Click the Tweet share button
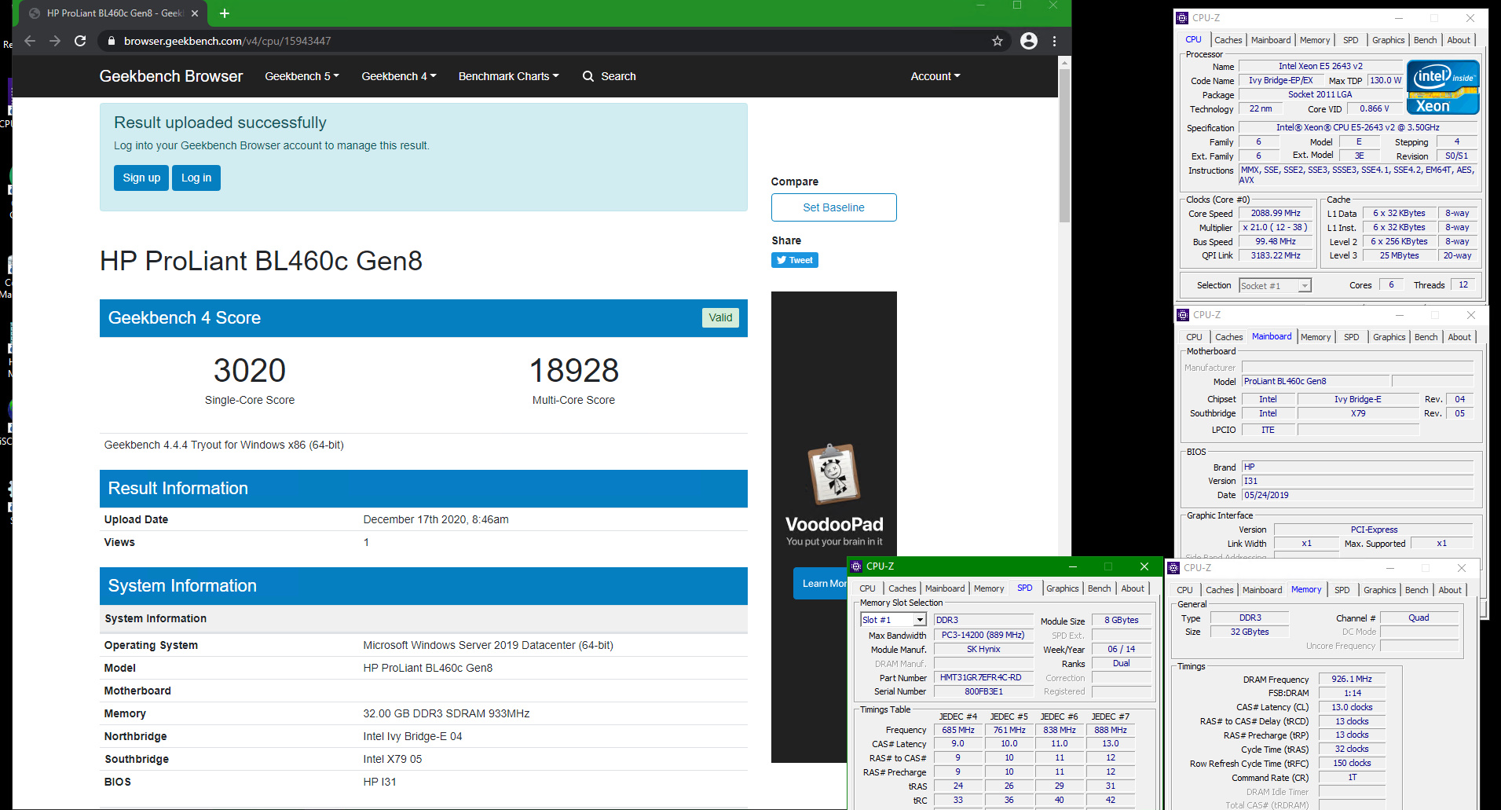This screenshot has width=1501, height=810. point(795,260)
